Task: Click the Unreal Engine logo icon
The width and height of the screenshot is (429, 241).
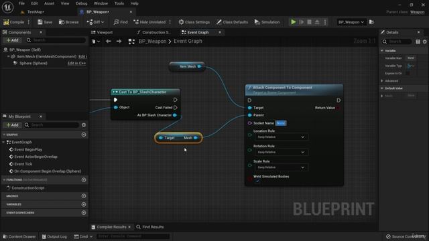Action: click(7, 7)
